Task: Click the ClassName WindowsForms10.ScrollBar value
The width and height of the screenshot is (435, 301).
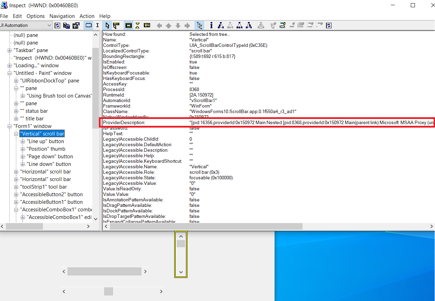Action: coord(243,111)
